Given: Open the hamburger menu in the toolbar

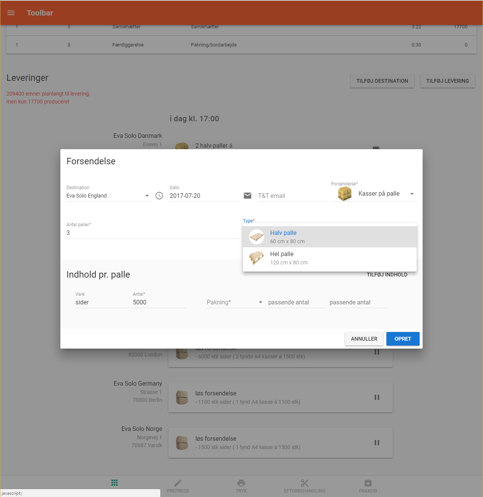Looking at the screenshot, I should click(11, 13).
